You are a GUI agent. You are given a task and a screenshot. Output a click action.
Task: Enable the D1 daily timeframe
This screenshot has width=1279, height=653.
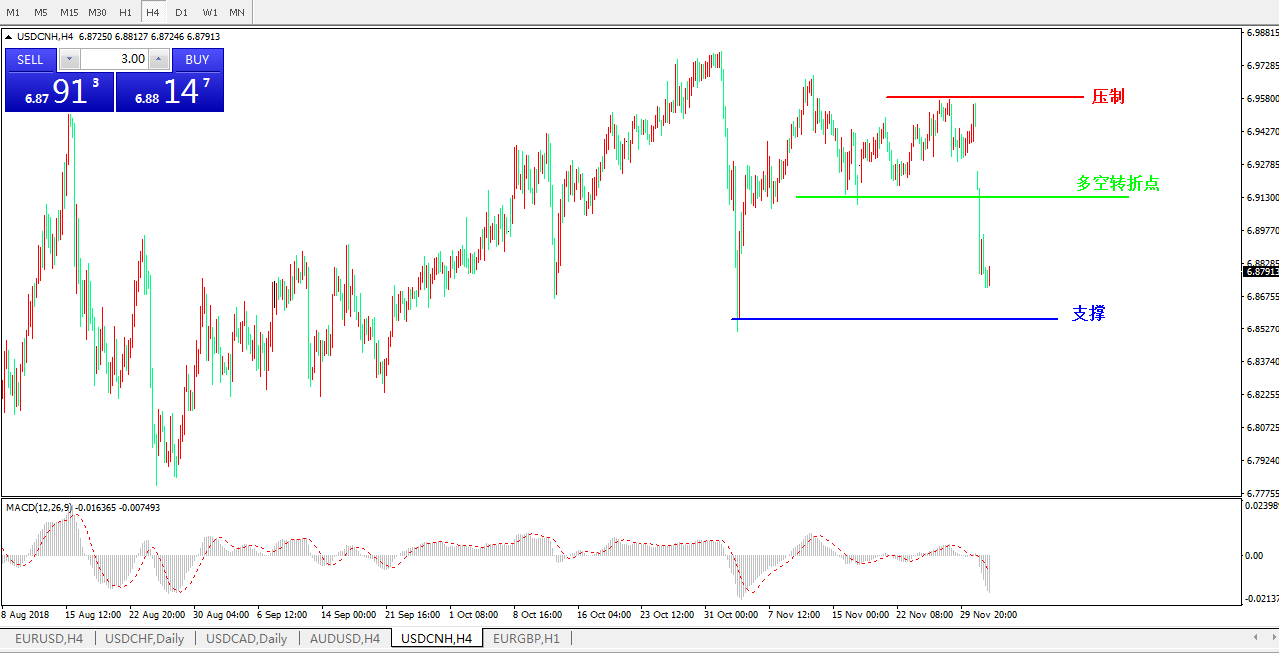click(181, 12)
